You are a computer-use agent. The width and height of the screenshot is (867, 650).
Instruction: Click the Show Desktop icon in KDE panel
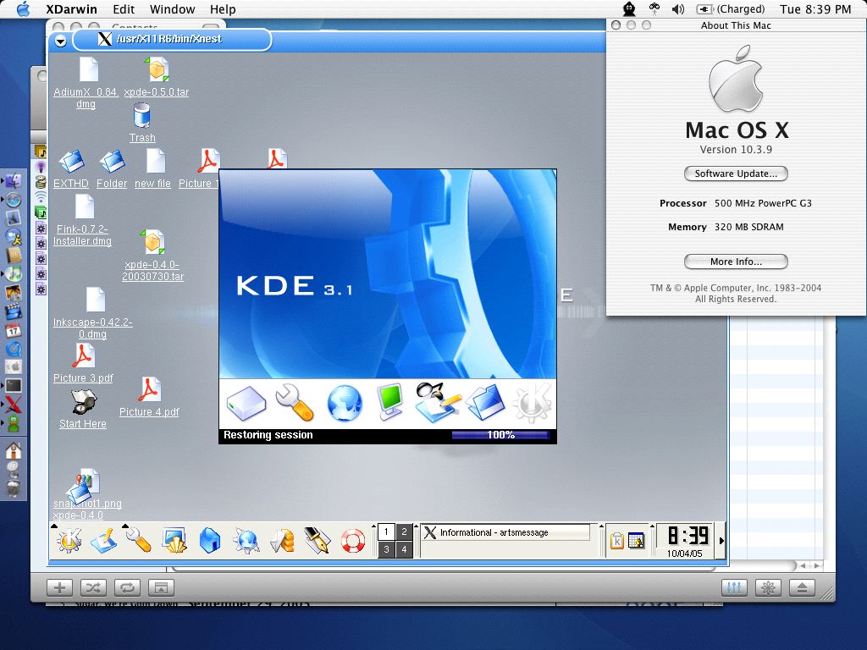click(174, 540)
